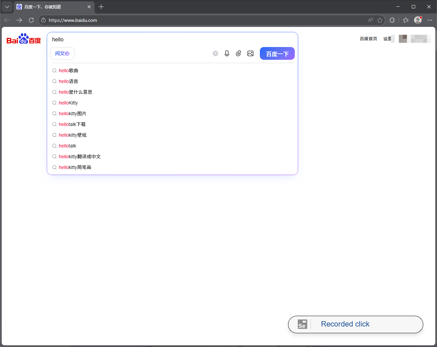Open Read aloud icon in address bar
The image size is (437, 347).
370,20
